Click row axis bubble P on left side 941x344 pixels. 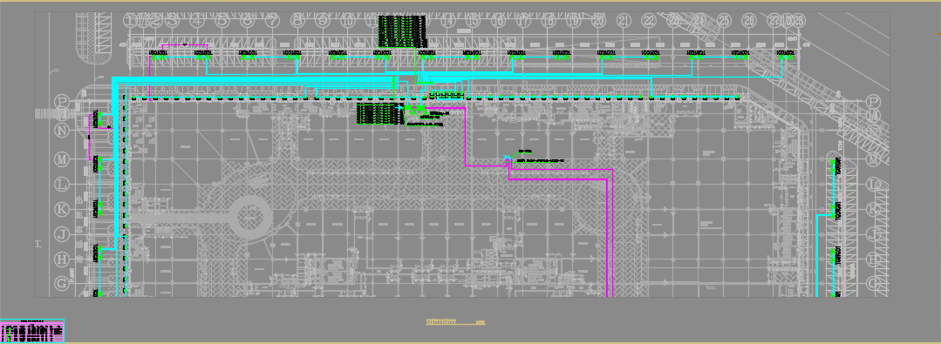point(62,101)
